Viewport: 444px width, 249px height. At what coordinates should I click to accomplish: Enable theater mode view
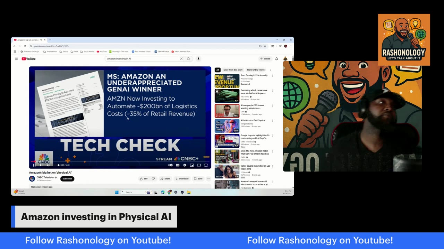[199, 165]
